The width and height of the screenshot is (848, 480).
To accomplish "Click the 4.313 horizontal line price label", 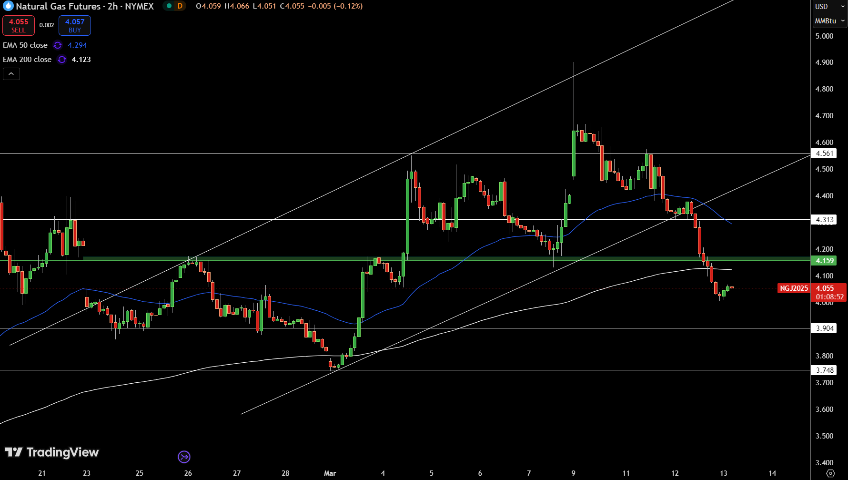I will click(824, 220).
